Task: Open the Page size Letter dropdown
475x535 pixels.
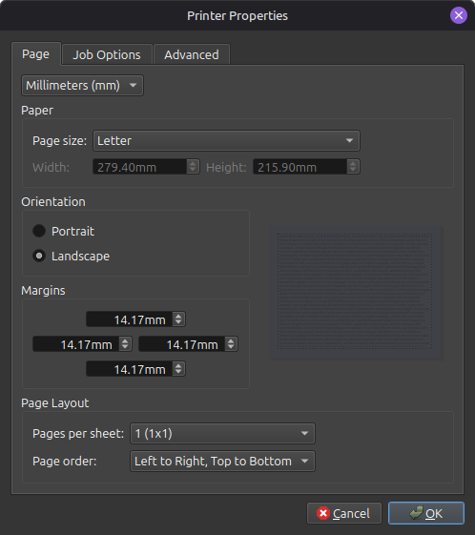Action: tap(226, 140)
